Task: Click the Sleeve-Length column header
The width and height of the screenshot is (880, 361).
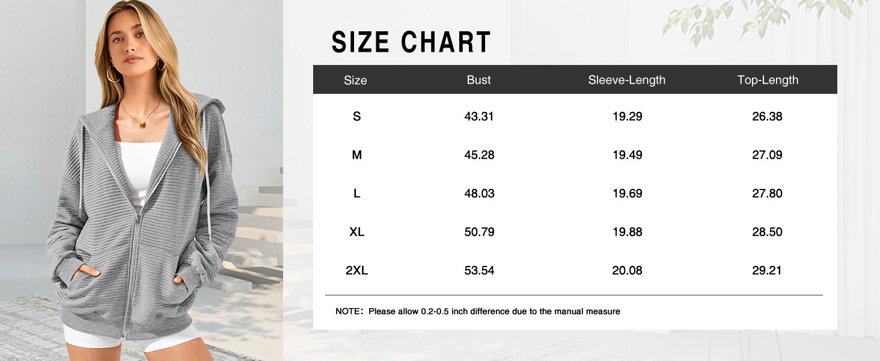Action: click(626, 80)
